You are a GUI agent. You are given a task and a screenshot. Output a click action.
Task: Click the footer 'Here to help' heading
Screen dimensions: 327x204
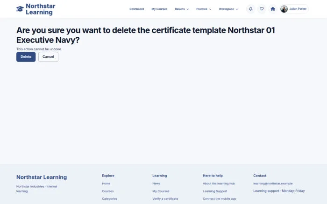click(213, 176)
